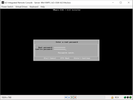Click the pause playback button
133x100 pixels.
tap(69, 97)
